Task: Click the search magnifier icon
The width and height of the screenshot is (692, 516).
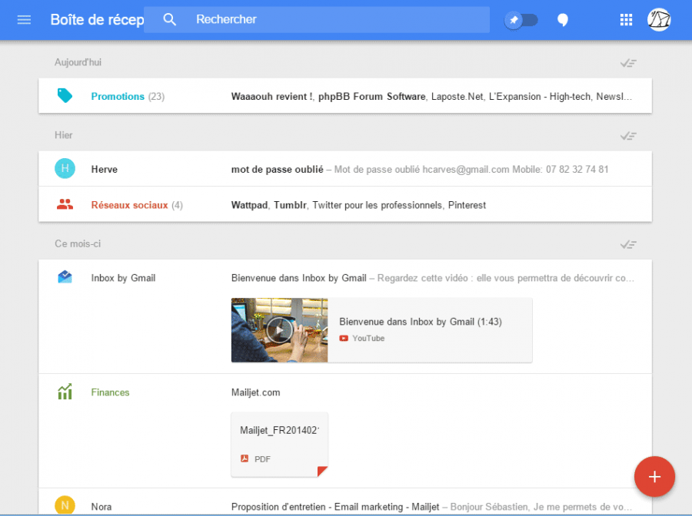Action: pos(169,18)
